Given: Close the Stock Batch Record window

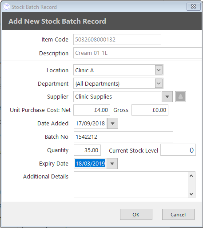Looking at the screenshot, I should click(193, 7).
